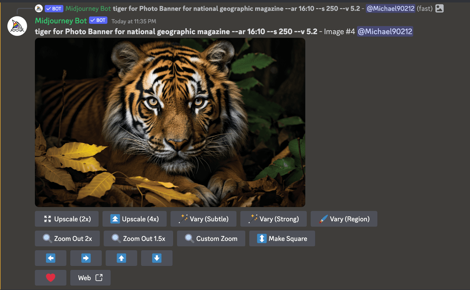Click the Midjourney Bot username in message header

[61, 21]
